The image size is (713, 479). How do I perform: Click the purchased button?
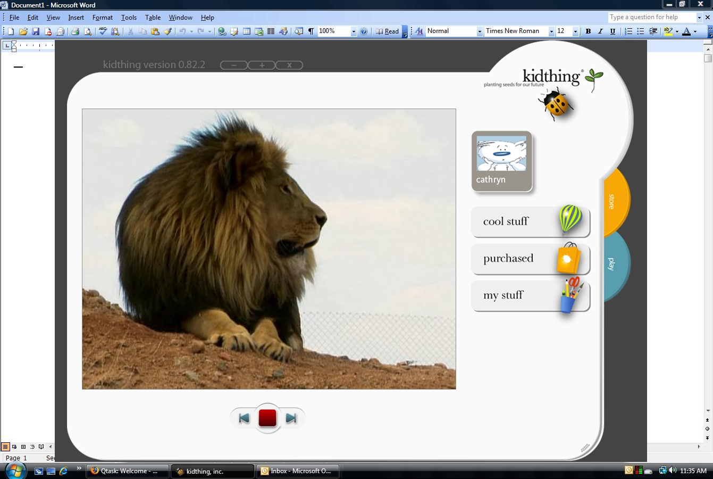pos(530,259)
